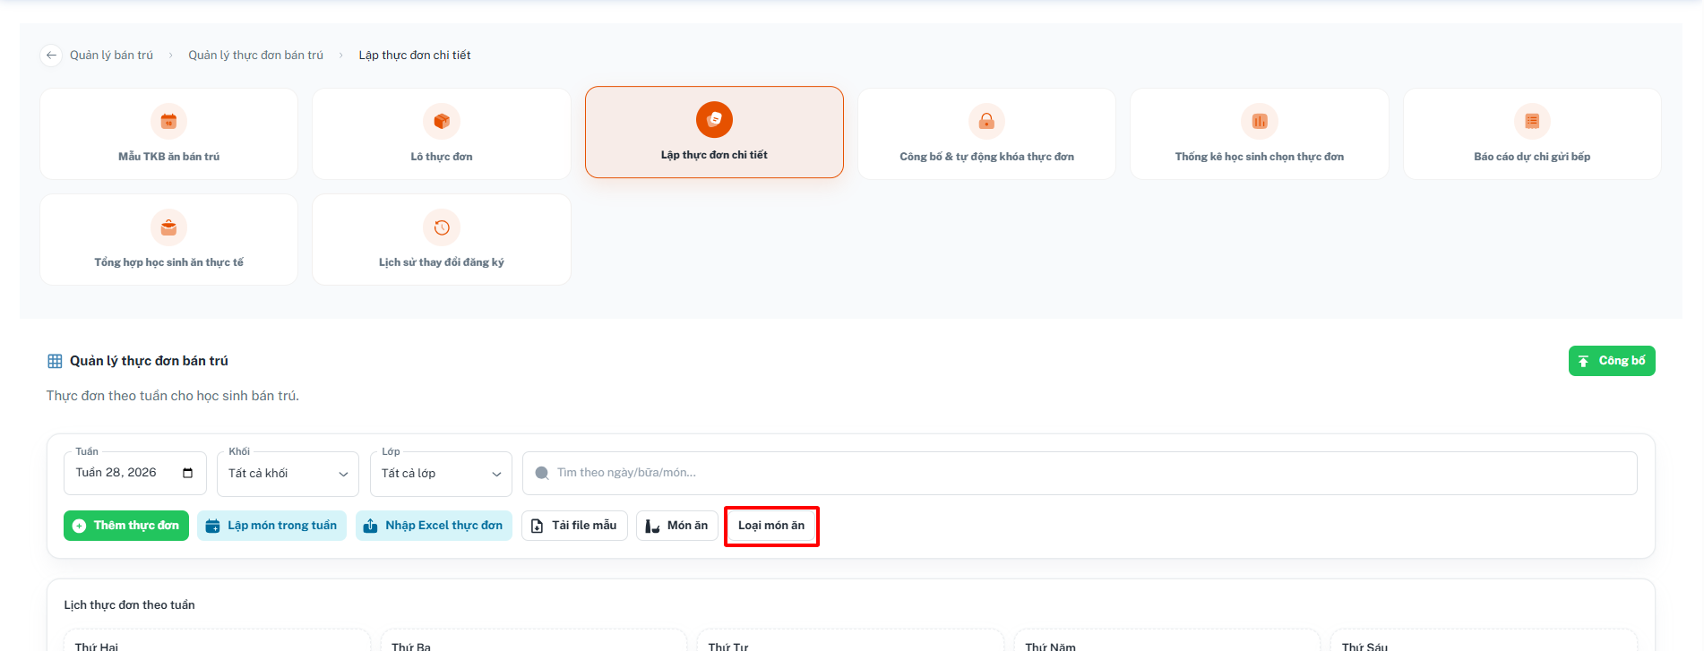Viewport: 1704px width, 651px height.
Task: Click the Nhập Excel thực đơn button
Action: tap(434, 526)
